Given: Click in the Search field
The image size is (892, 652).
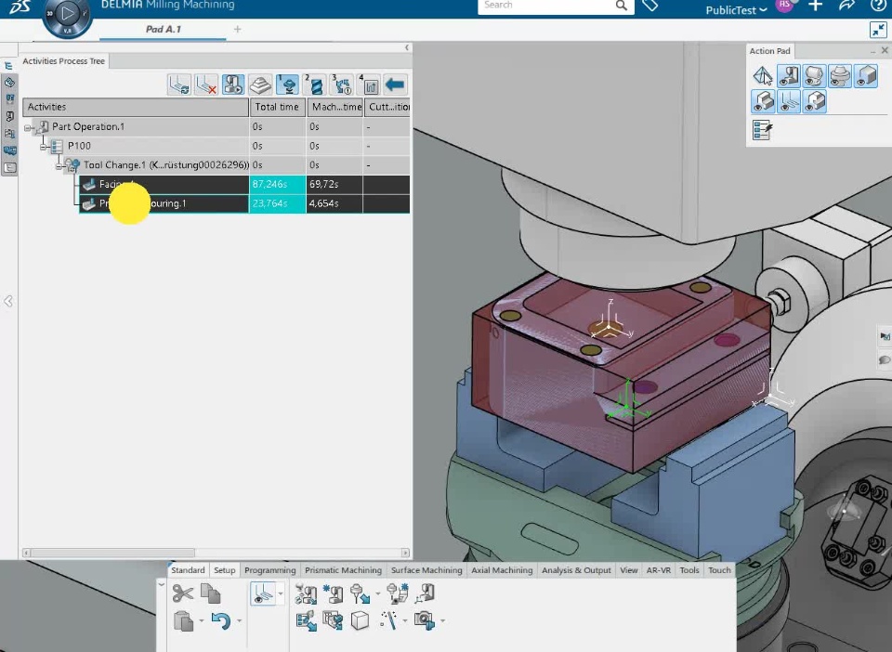Looking at the screenshot, I should 547,6.
